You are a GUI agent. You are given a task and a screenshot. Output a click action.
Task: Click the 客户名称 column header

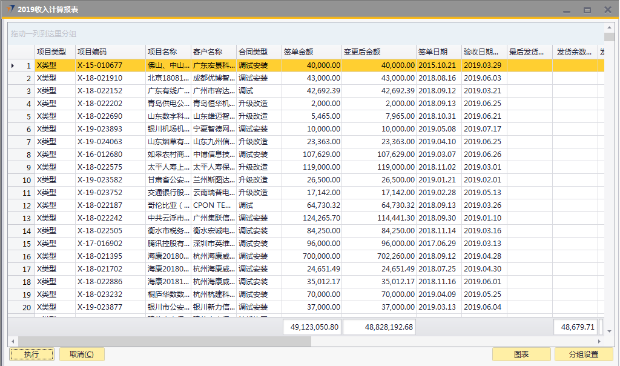tap(213, 52)
